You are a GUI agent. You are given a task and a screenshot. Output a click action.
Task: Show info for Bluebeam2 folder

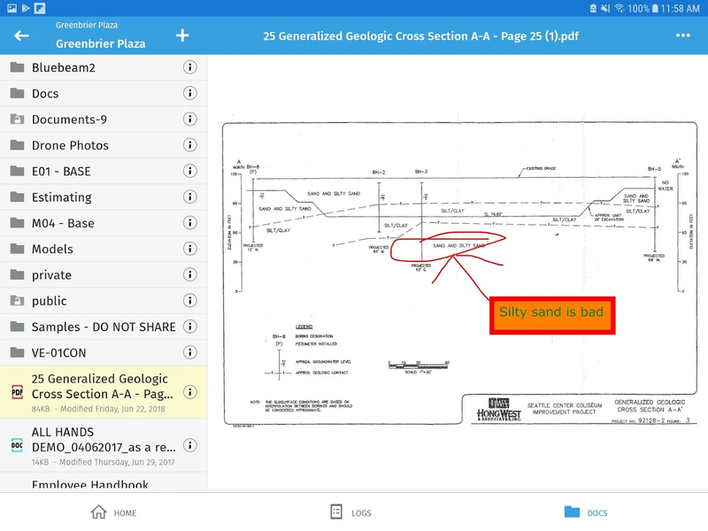tap(189, 67)
